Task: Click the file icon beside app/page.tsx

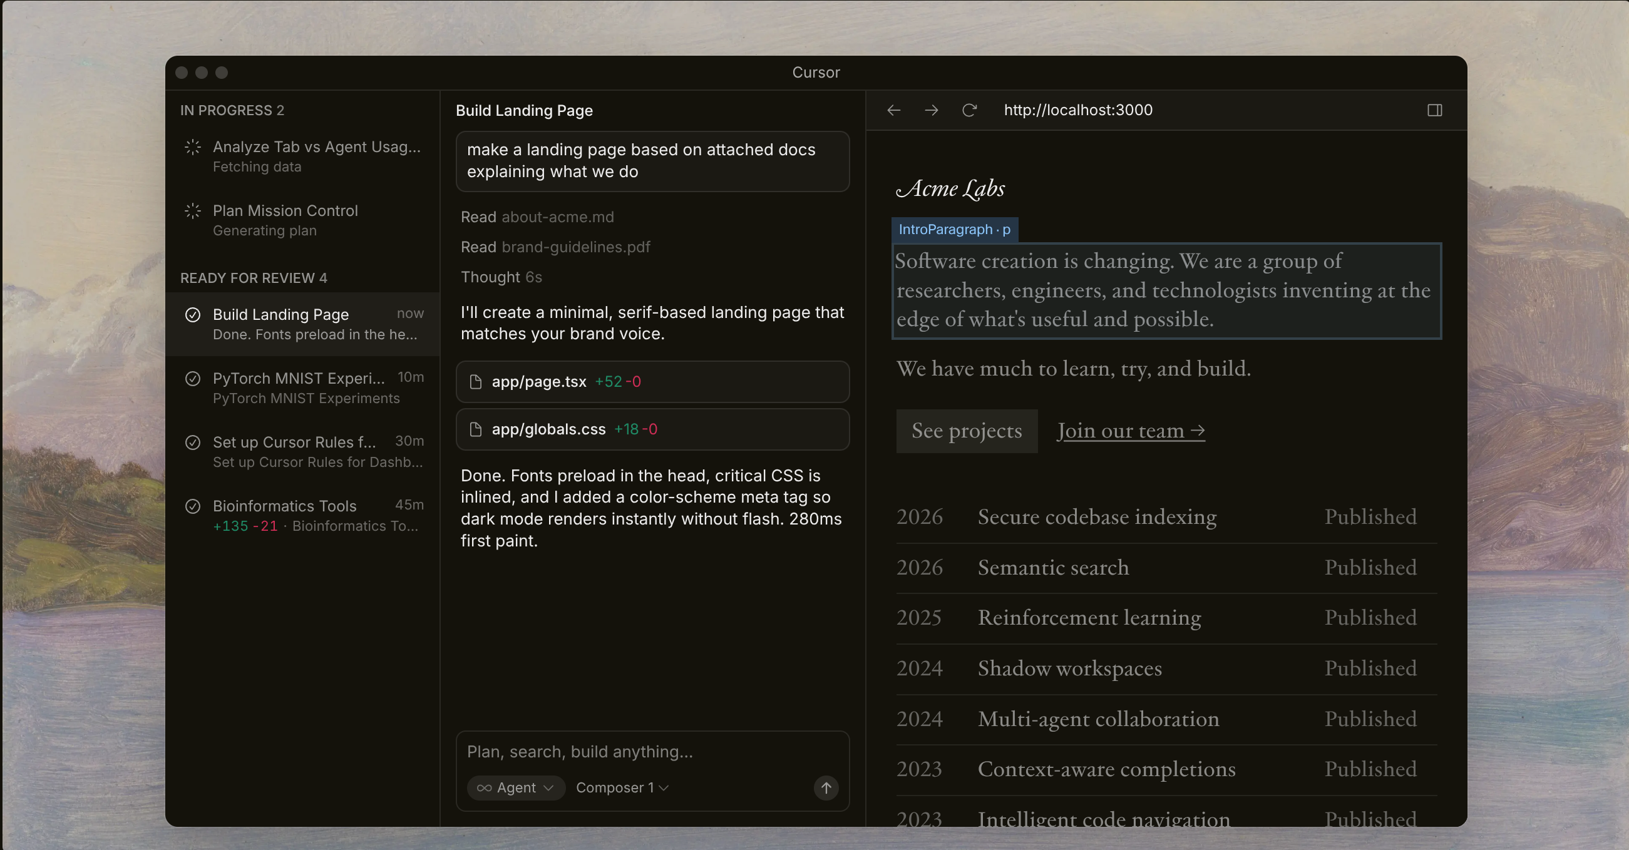Action: click(x=476, y=382)
